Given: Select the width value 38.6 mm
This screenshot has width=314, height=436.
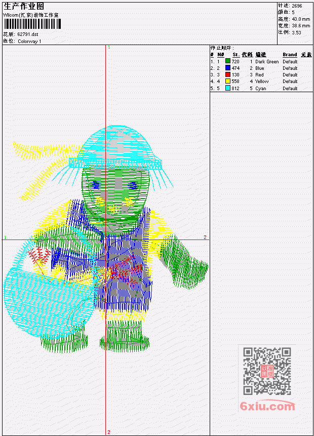Looking at the screenshot, I should [301, 26].
